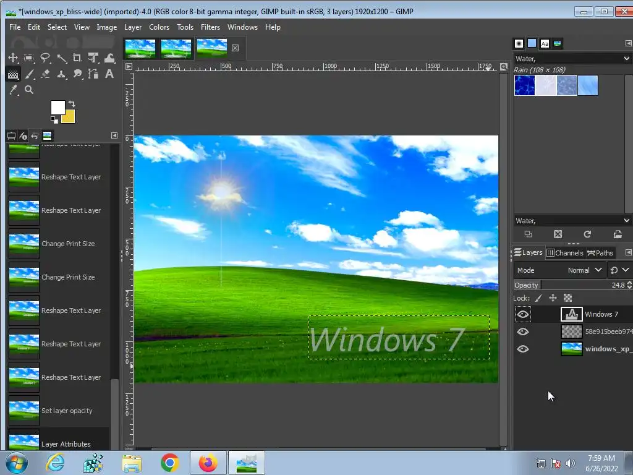
Task: Open the Device Status tab
Action: click(23, 135)
